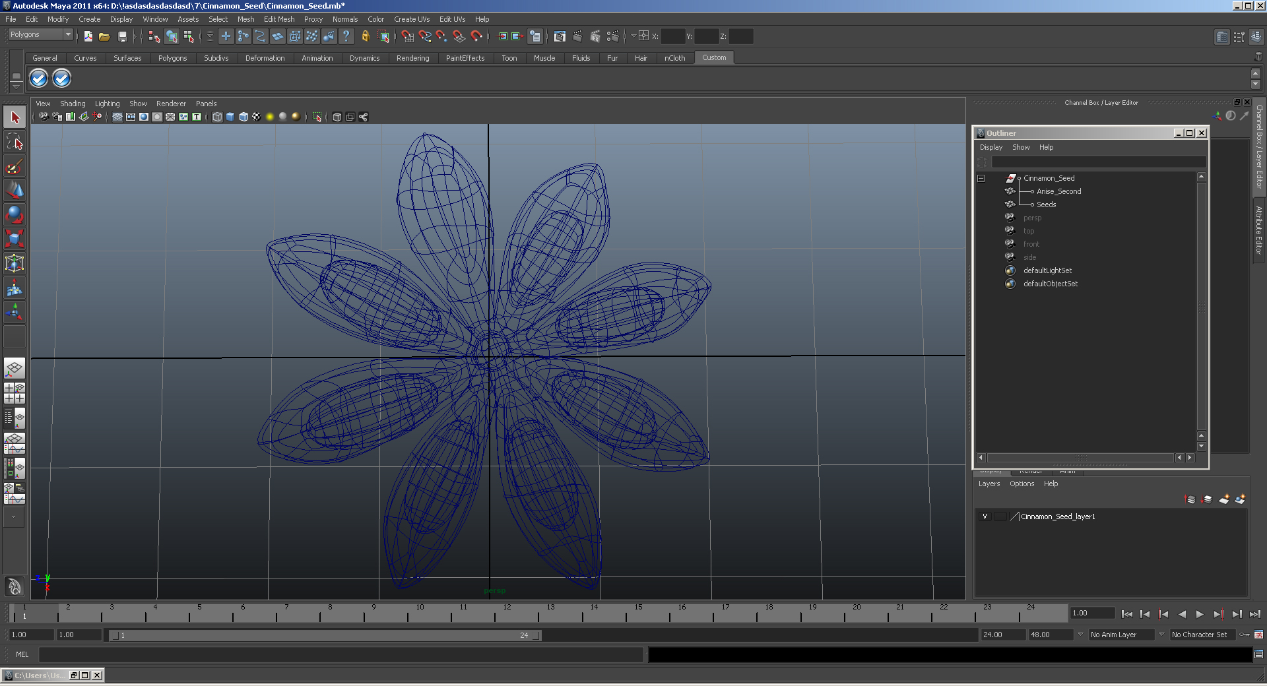Click the MEL command line input
Viewport: 1267px width, 686px height.
tap(341, 654)
